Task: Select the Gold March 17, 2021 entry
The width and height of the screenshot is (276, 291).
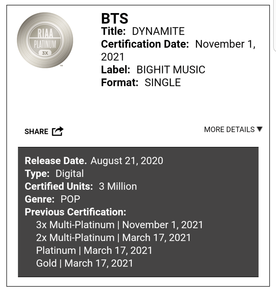Action: [84, 263]
